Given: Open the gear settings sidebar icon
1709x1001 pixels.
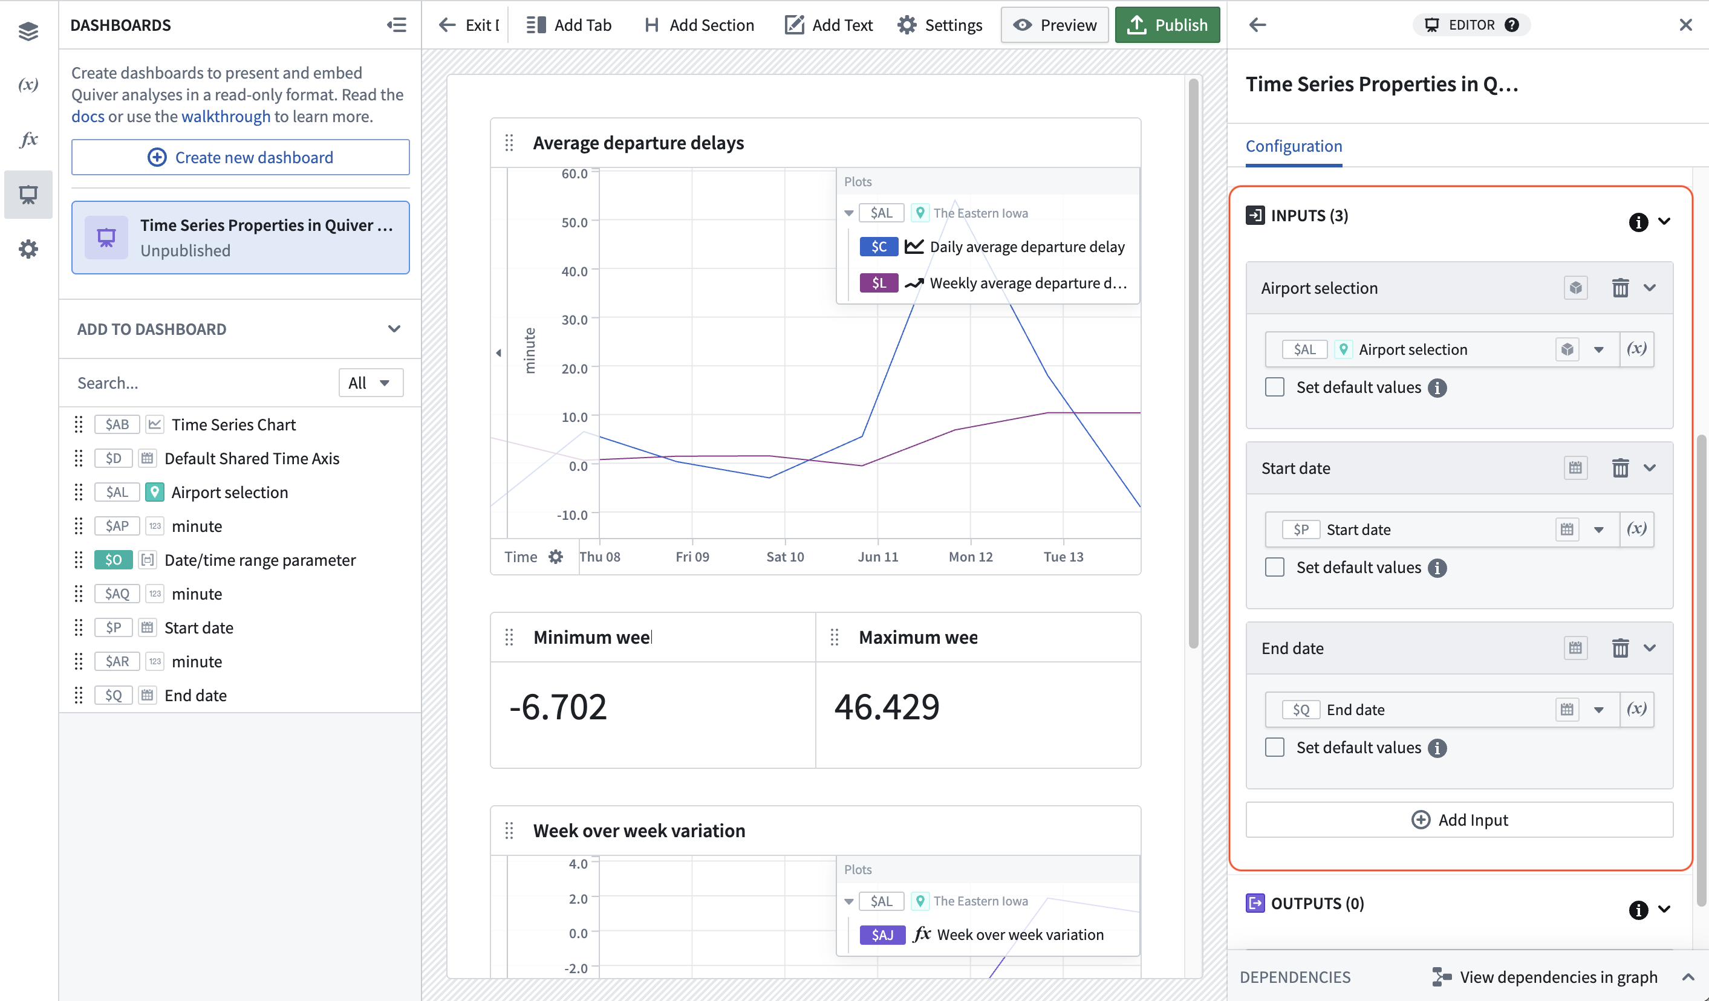Looking at the screenshot, I should point(28,250).
